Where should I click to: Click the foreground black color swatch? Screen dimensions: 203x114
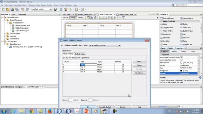(181, 71)
